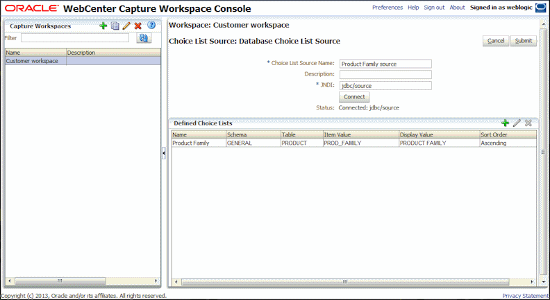Open the Help link
Viewport: 550px width, 300px height.
(413, 8)
